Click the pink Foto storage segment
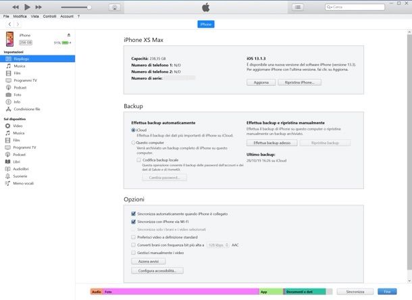The height and width of the screenshot is (300, 412). (181, 292)
